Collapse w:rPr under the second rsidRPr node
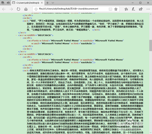The height and width of the screenshot is (134, 152). tap(21, 57)
